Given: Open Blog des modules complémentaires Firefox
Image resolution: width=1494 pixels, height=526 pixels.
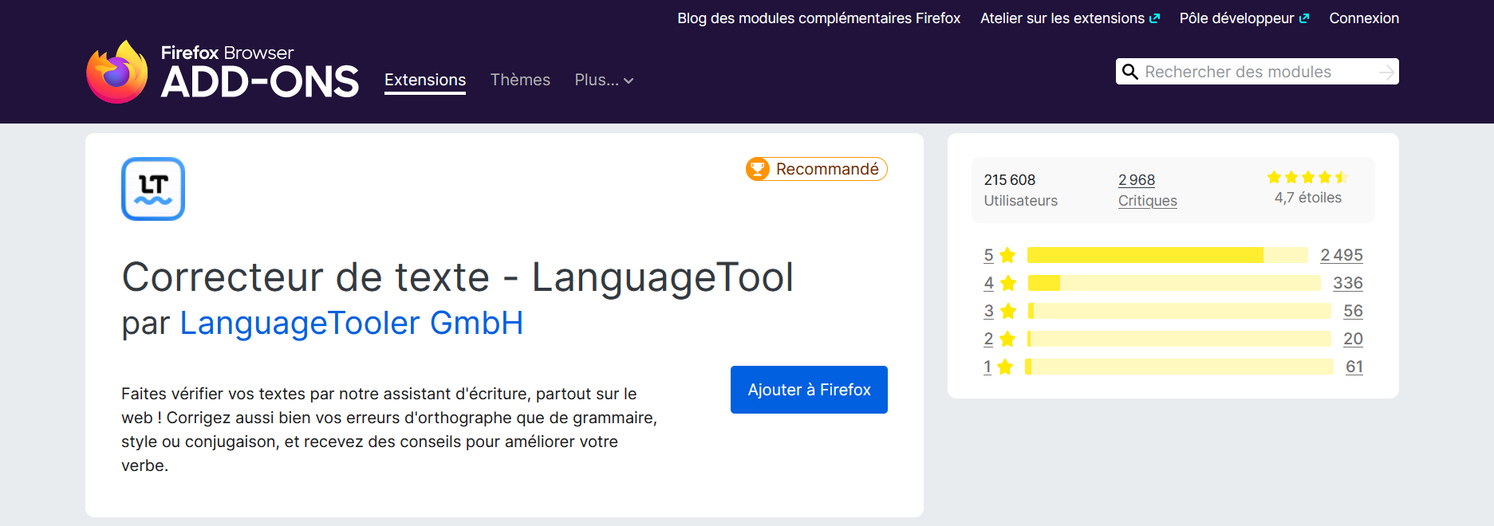Looking at the screenshot, I should (x=818, y=18).
